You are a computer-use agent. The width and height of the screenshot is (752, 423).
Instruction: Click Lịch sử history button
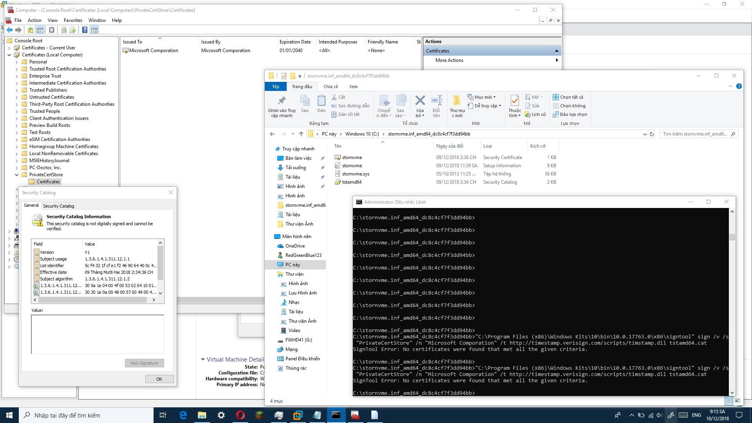[x=535, y=114]
